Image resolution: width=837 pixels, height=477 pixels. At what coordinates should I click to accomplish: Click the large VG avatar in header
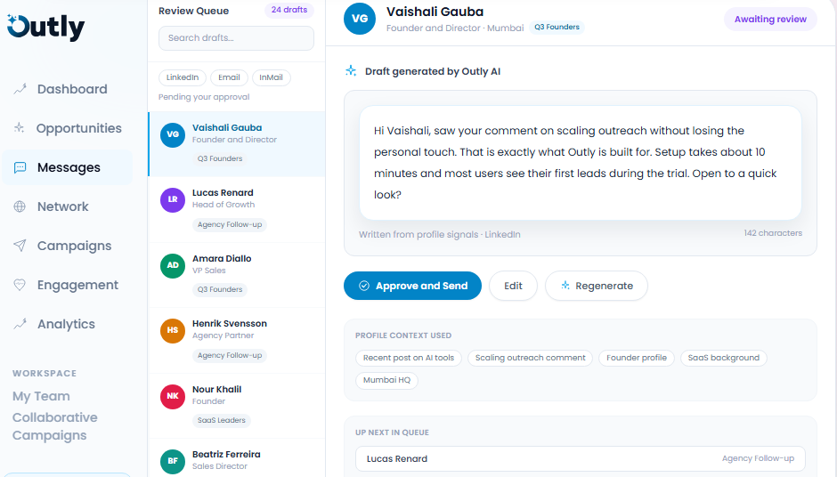click(359, 19)
